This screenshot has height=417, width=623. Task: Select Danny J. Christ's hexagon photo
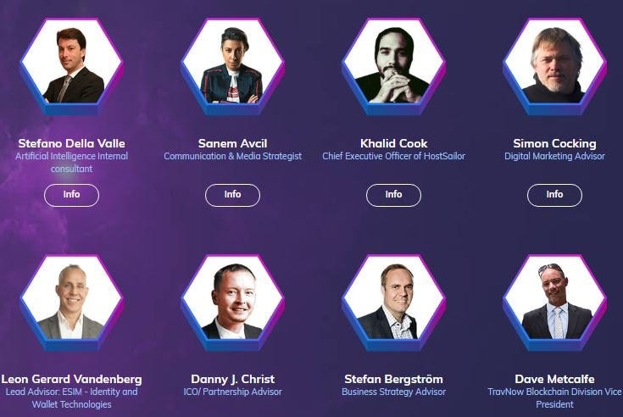pyautogui.click(x=232, y=303)
